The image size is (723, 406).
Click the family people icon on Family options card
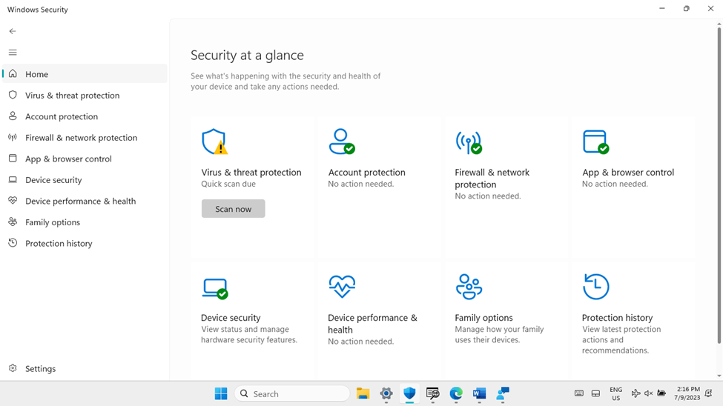pyautogui.click(x=469, y=287)
